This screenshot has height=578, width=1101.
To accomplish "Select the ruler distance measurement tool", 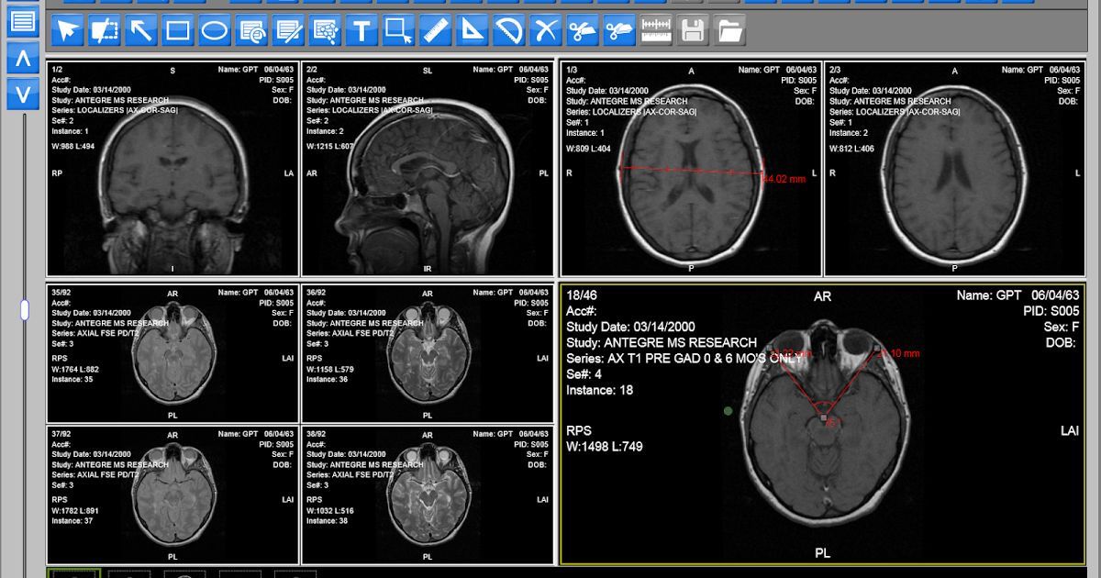I will coord(435,31).
